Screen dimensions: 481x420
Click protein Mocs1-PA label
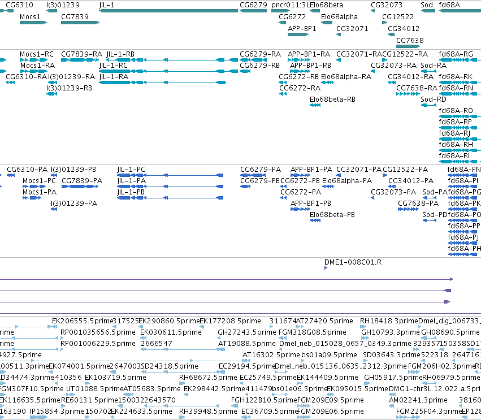pyautogui.click(x=40, y=192)
